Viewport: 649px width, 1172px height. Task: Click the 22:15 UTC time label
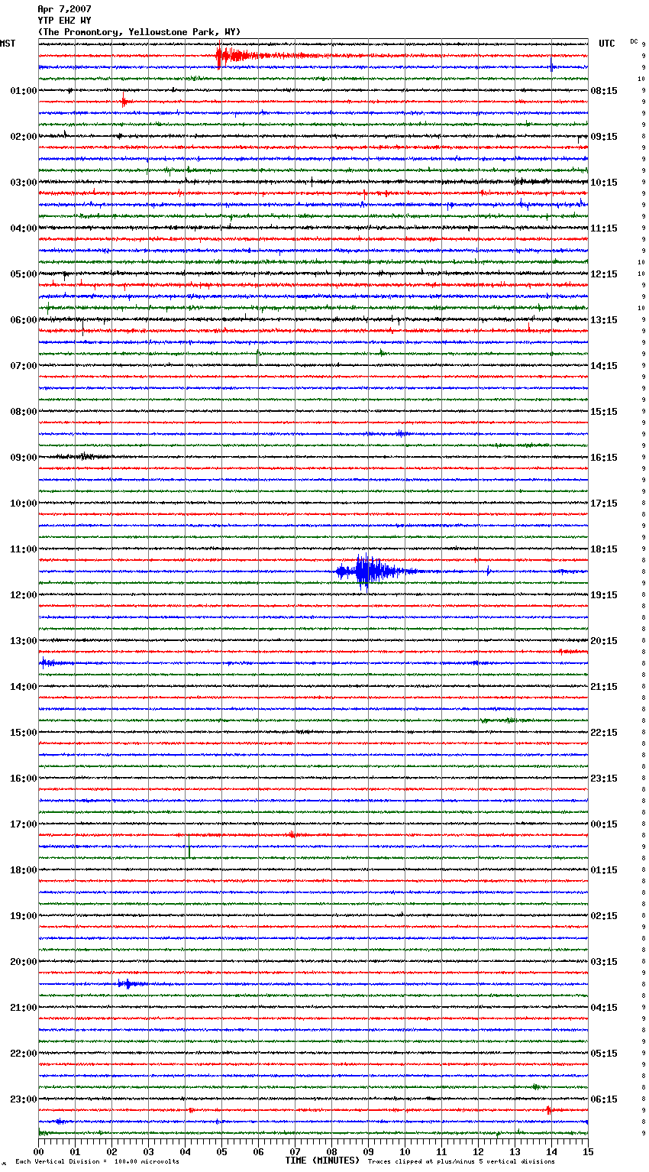point(604,733)
